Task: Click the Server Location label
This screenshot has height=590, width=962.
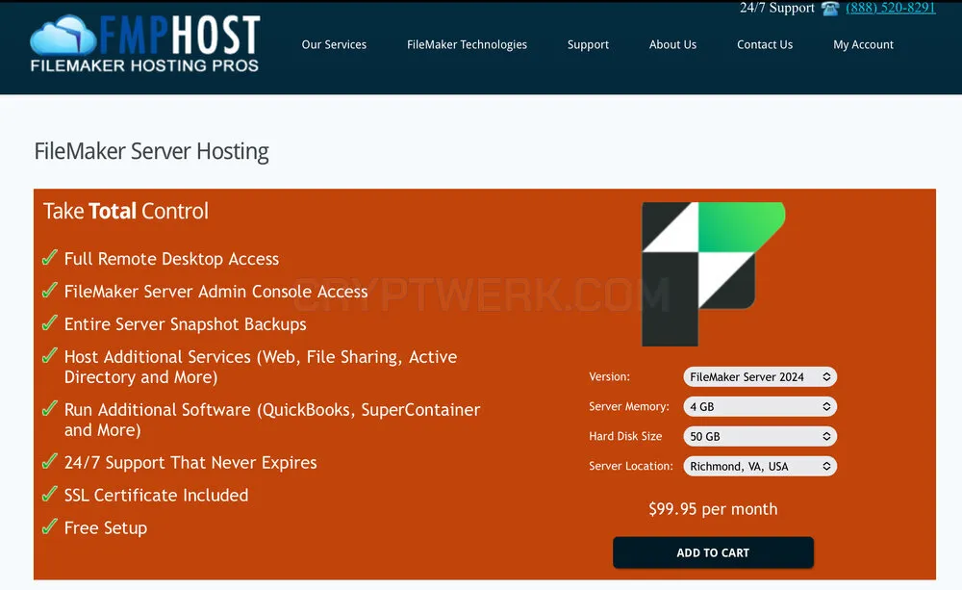Action: pos(631,466)
